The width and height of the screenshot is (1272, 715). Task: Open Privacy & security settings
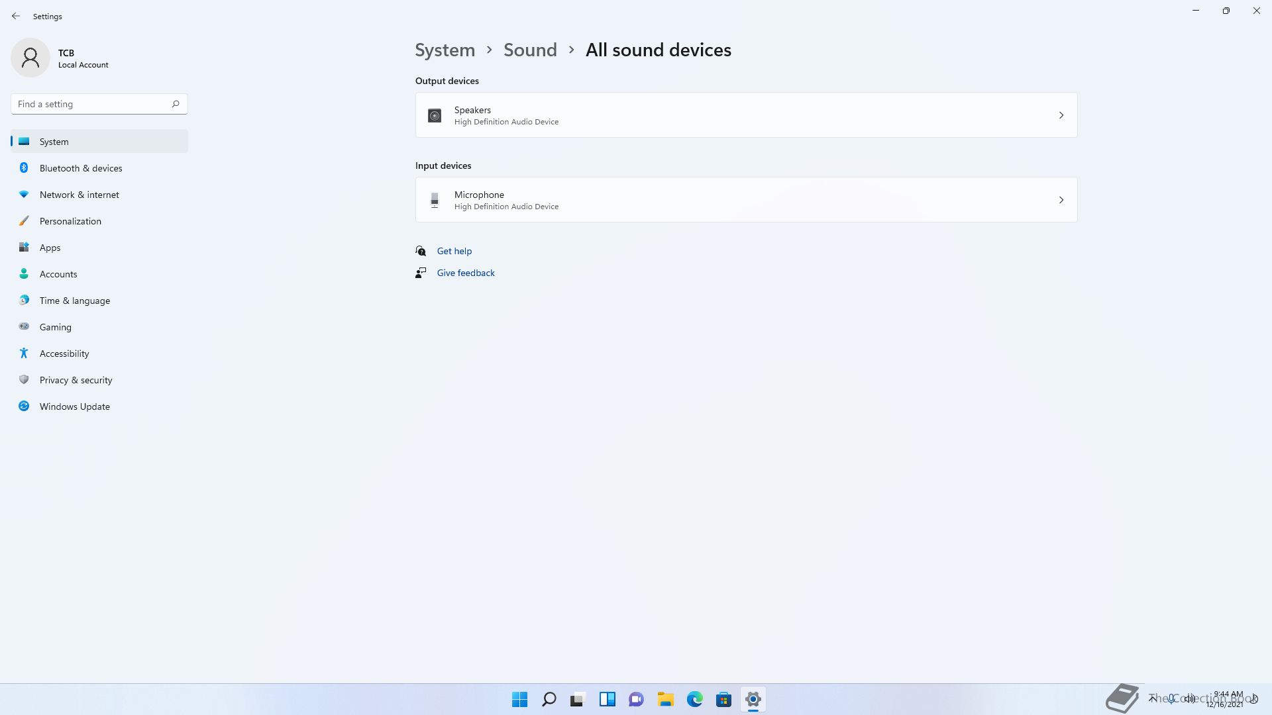point(99,380)
